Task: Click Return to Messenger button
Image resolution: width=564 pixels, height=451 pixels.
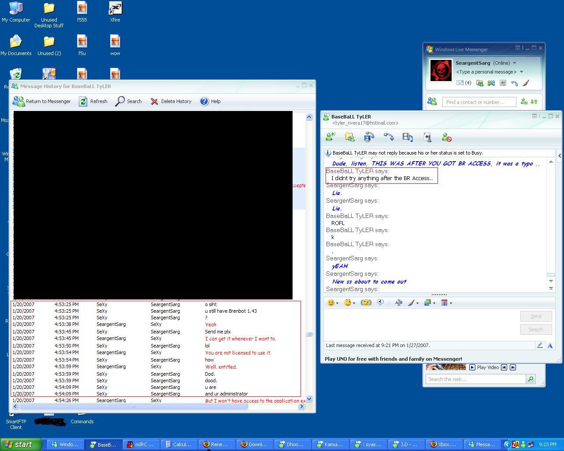Action: 42,101
